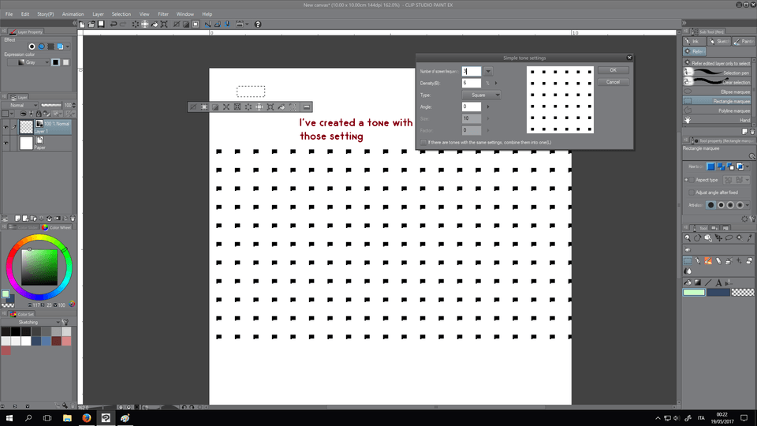
Task: Choose the Ellipse marquee sub tool
Action: (x=718, y=92)
